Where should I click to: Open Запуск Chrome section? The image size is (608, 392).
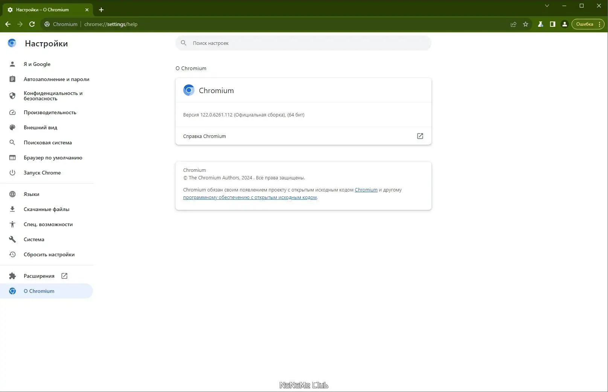coord(47,173)
